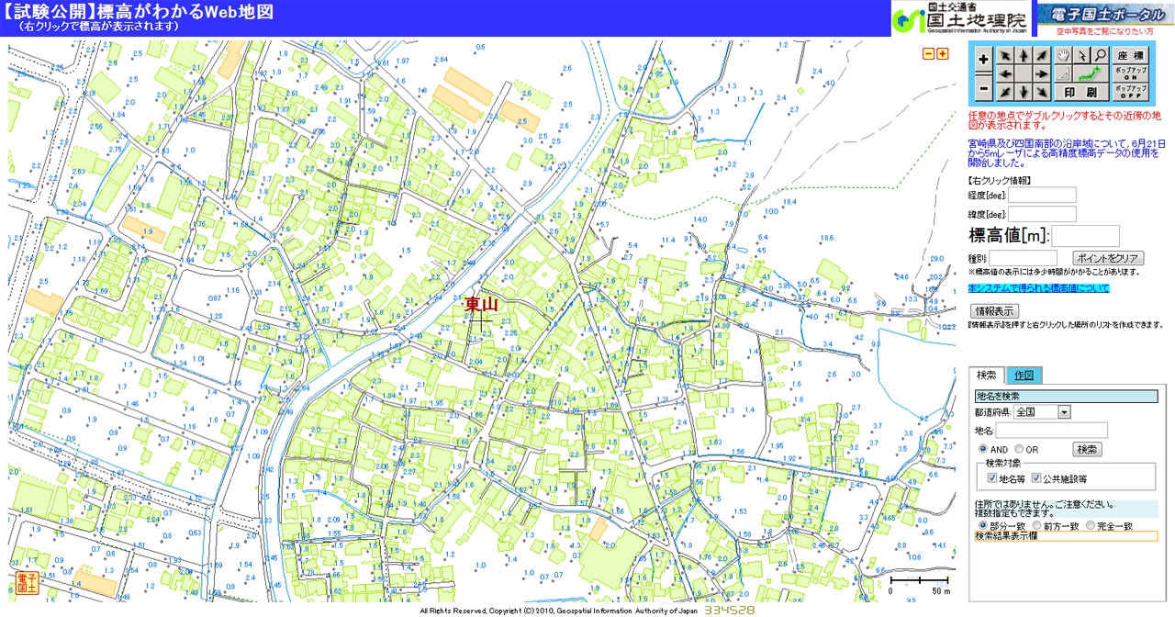
Task: Select the magnifying glass zoom tool
Action: click(1099, 56)
